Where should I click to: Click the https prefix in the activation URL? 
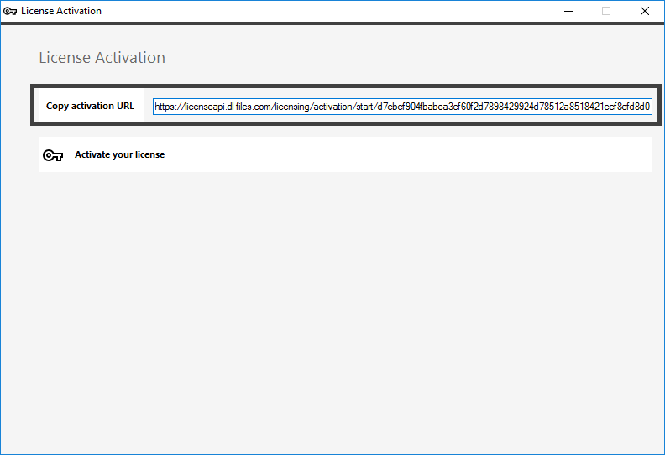click(165, 107)
